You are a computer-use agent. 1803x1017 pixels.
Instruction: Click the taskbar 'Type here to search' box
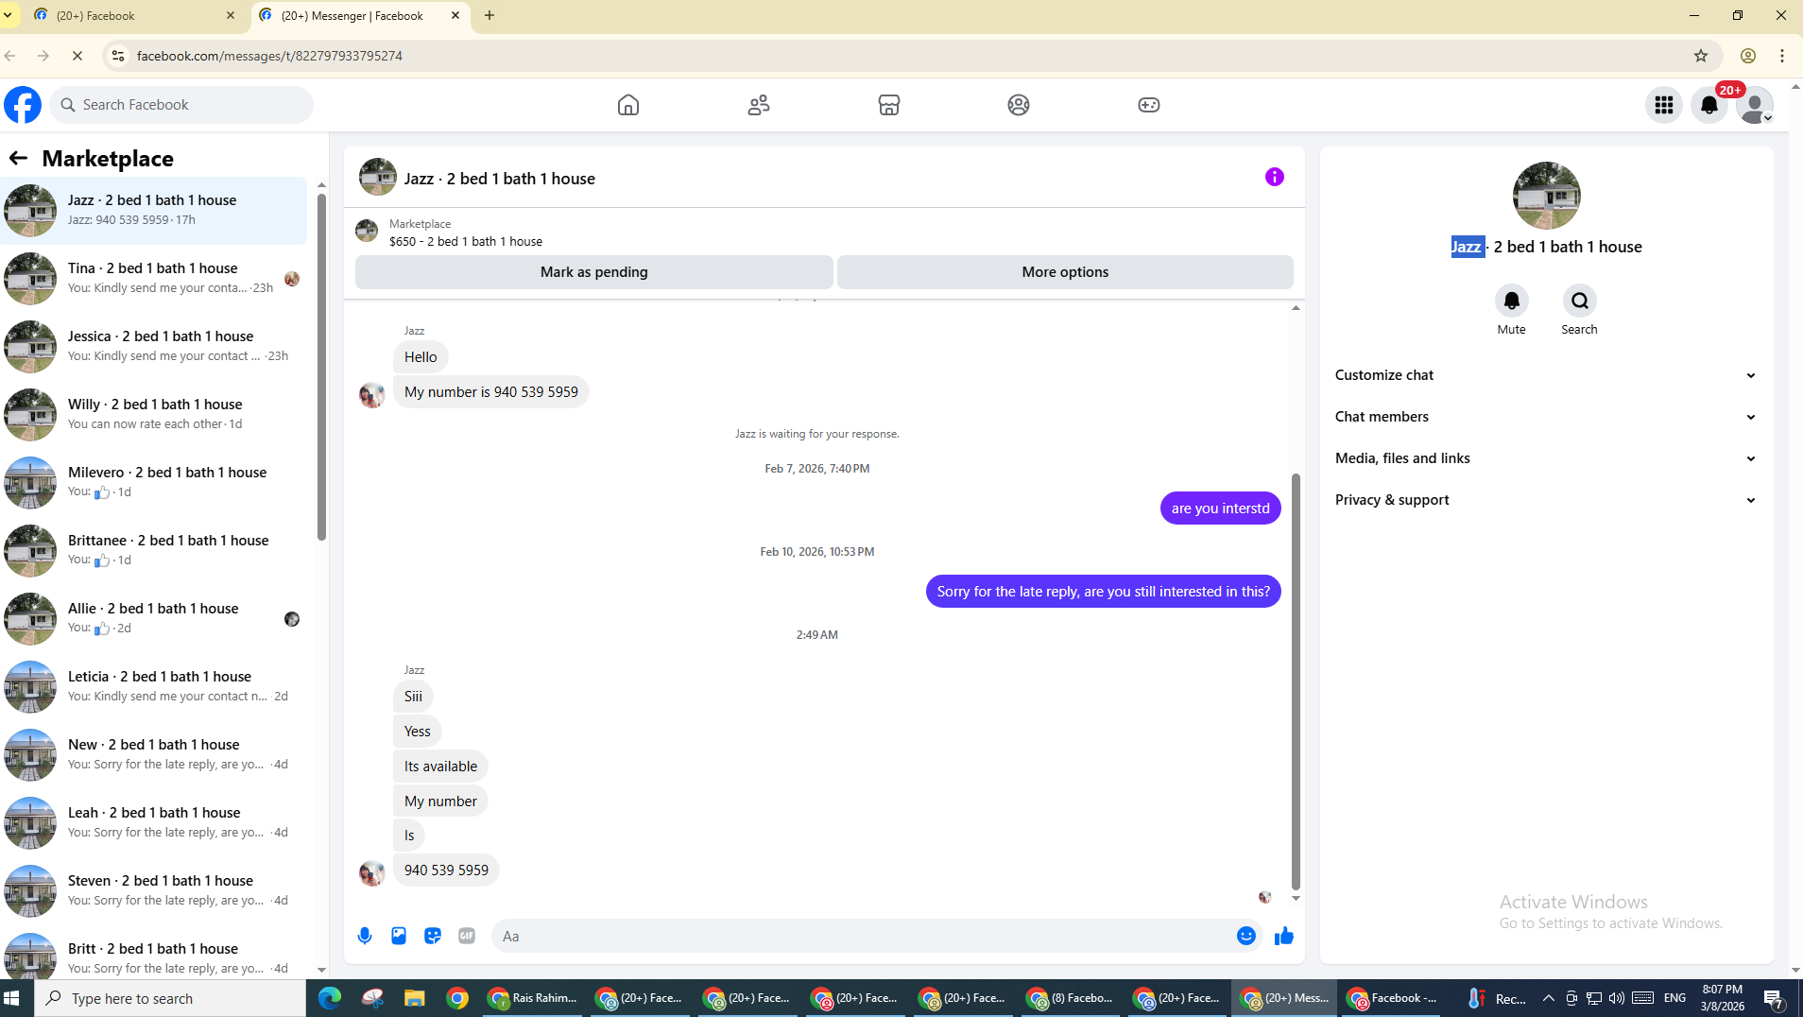coord(171,998)
